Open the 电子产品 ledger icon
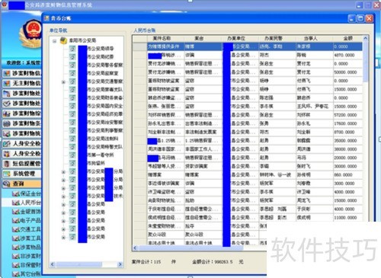Viewport: 381px width, 278px height. point(16,221)
